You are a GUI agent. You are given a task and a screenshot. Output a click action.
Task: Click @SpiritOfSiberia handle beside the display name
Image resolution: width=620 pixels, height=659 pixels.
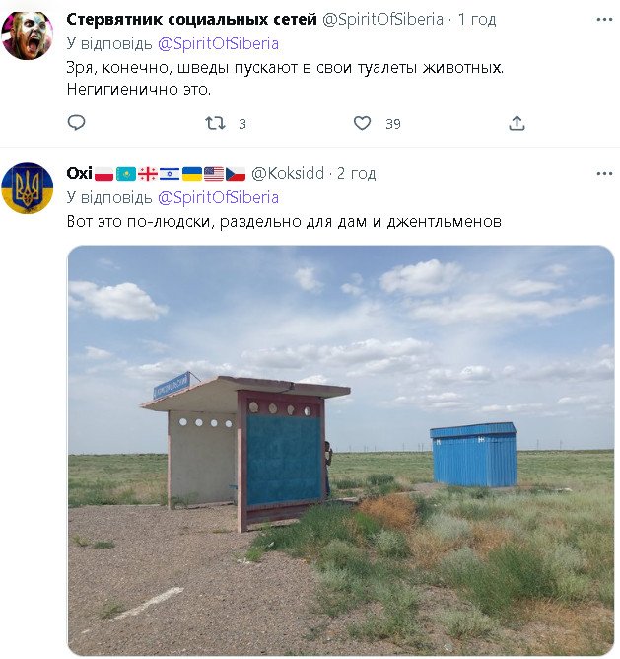coord(382,20)
